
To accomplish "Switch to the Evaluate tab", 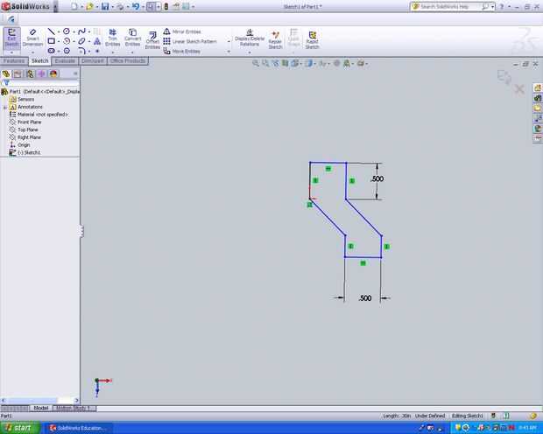I will [x=65, y=61].
